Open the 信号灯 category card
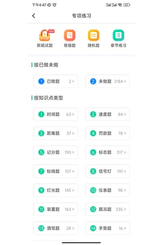This screenshot has width=163, height=245. tap(108, 171)
